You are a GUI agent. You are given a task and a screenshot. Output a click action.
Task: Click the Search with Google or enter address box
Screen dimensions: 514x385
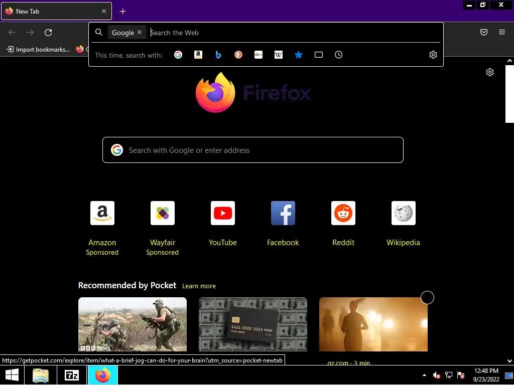[x=253, y=150]
